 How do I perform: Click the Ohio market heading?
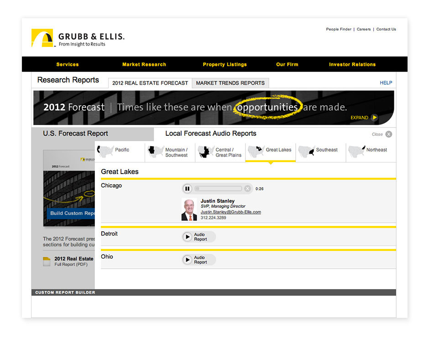click(107, 257)
